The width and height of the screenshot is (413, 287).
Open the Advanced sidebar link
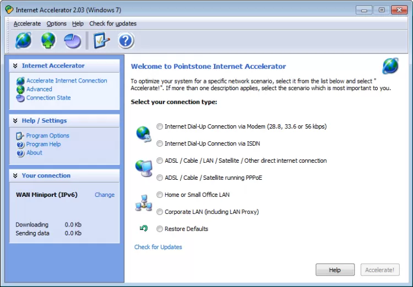click(39, 89)
